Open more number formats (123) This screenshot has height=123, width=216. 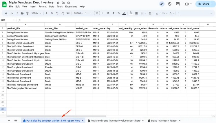[68, 13]
